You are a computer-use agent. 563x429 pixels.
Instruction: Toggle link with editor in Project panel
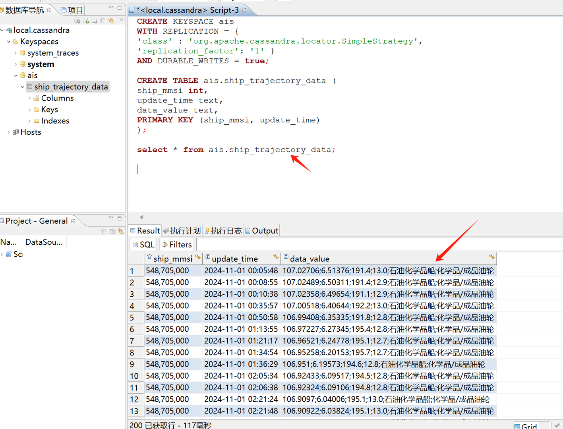click(120, 231)
